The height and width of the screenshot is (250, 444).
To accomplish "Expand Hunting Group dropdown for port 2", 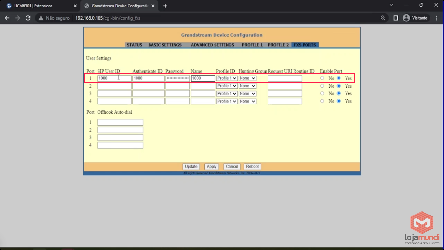I will [x=247, y=86].
